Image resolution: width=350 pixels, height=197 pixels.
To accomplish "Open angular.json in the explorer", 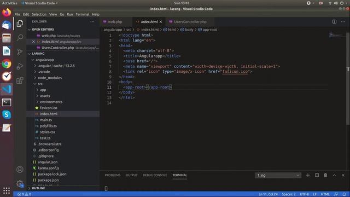I will pos(48,162).
